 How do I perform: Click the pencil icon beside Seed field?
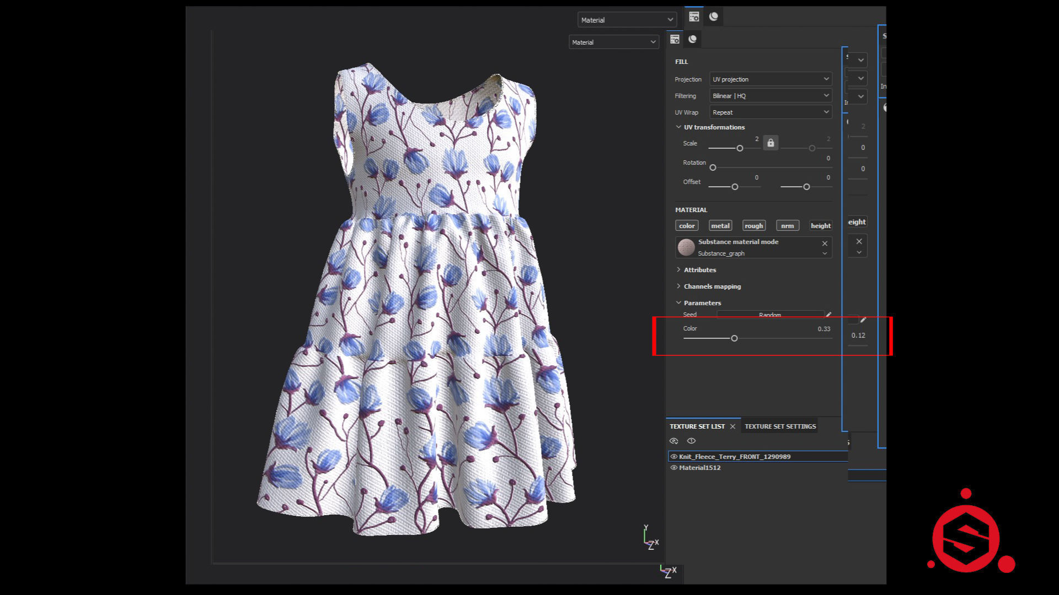(x=828, y=315)
